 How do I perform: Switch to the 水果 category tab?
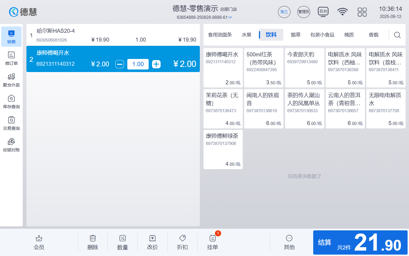[246, 35]
